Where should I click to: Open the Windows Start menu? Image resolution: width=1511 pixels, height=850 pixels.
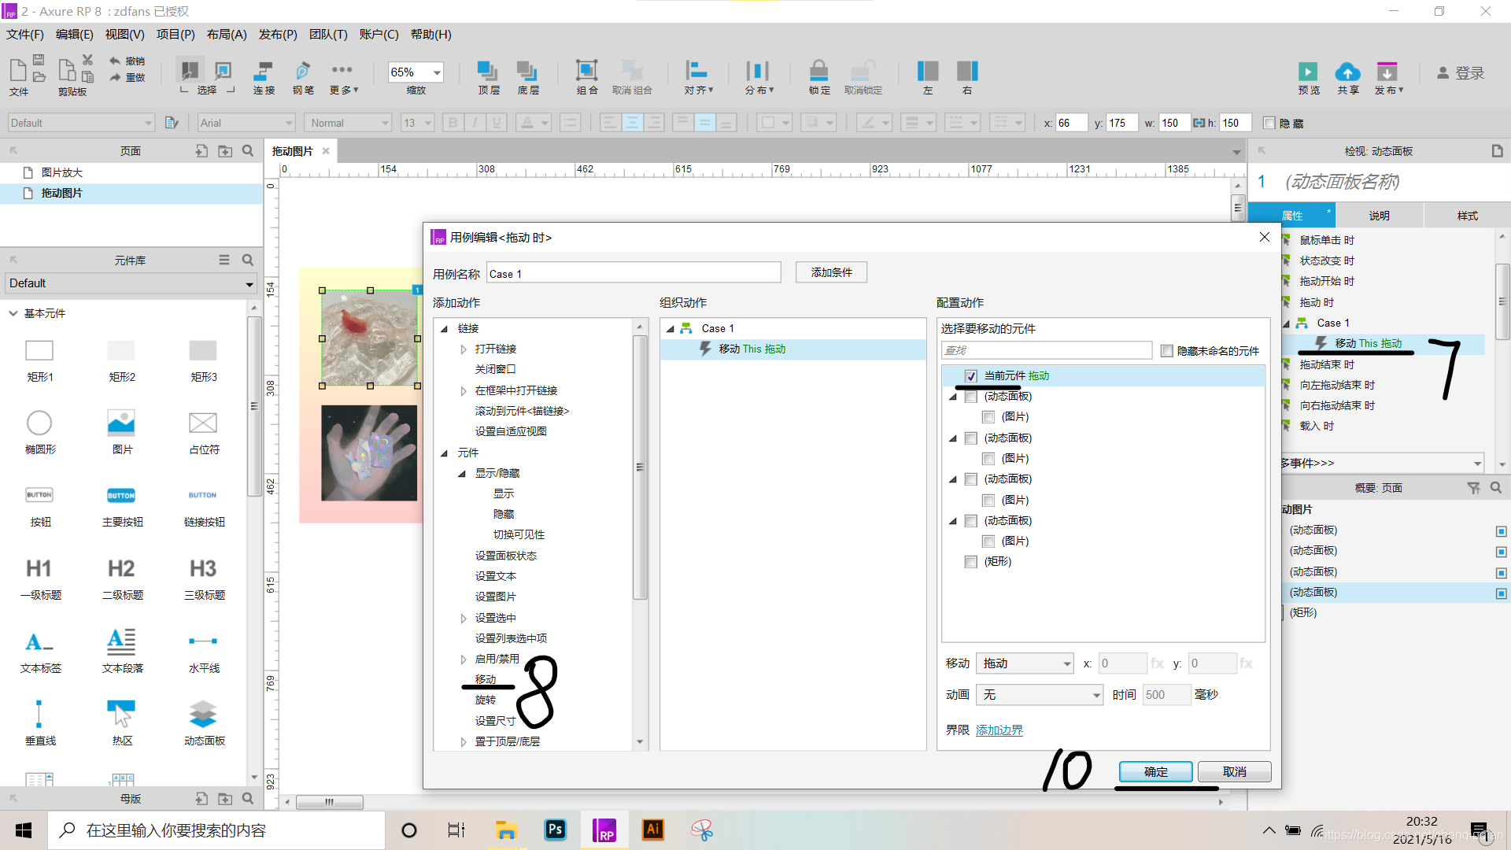pos(24,830)
